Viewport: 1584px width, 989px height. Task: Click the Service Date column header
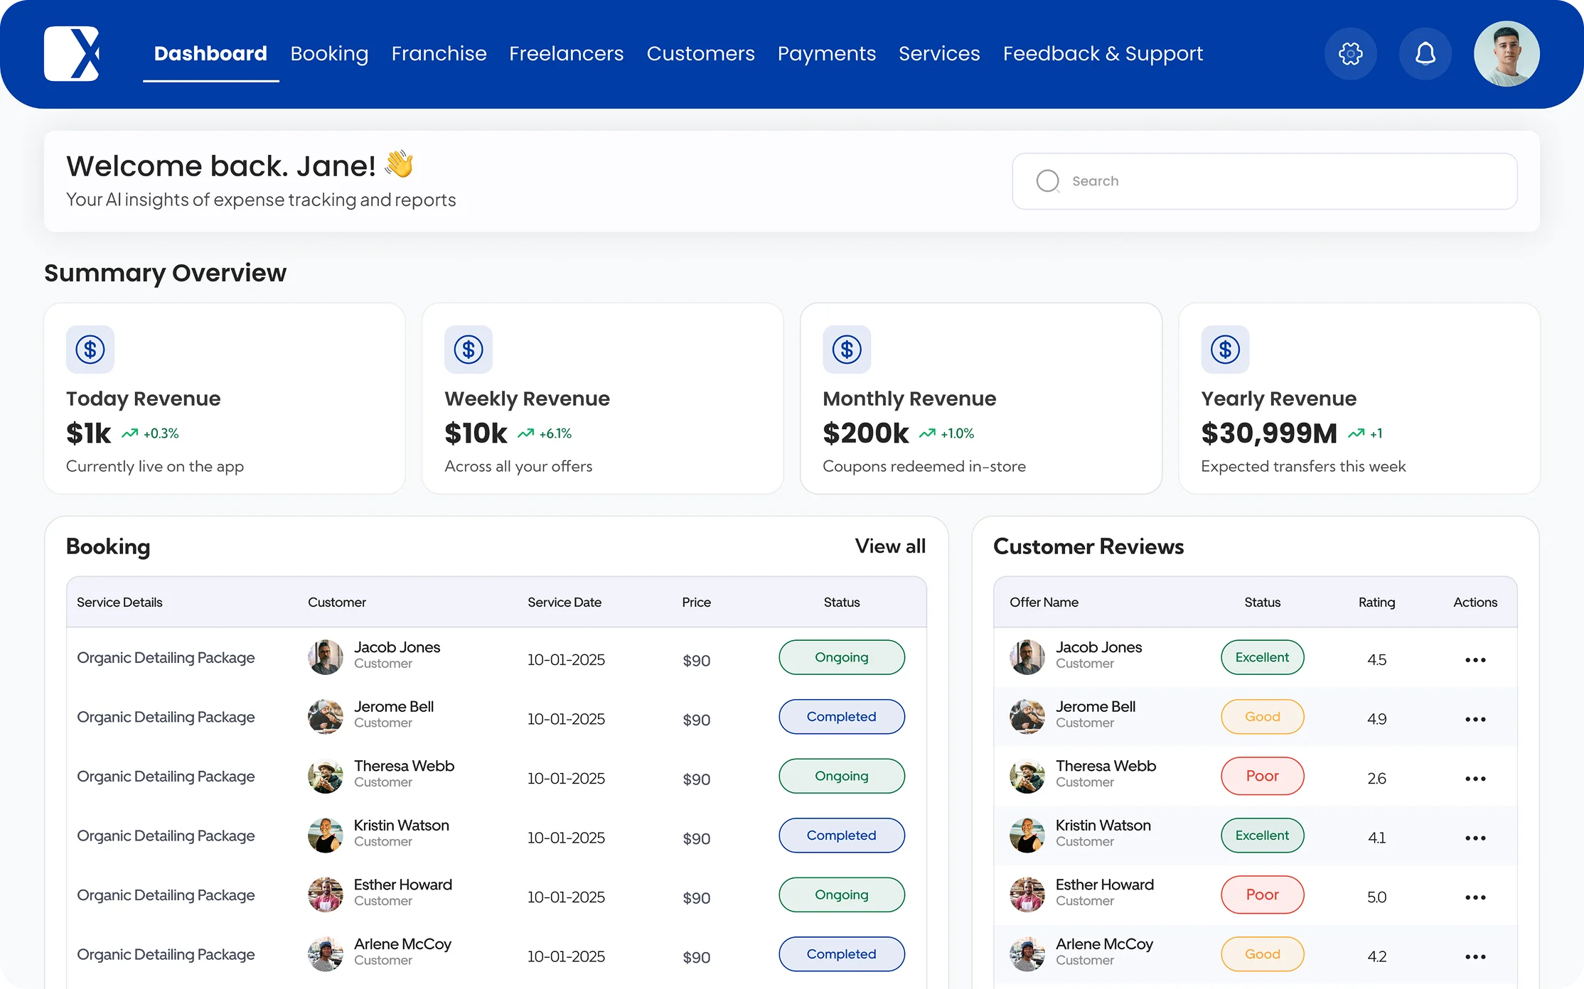564,602
